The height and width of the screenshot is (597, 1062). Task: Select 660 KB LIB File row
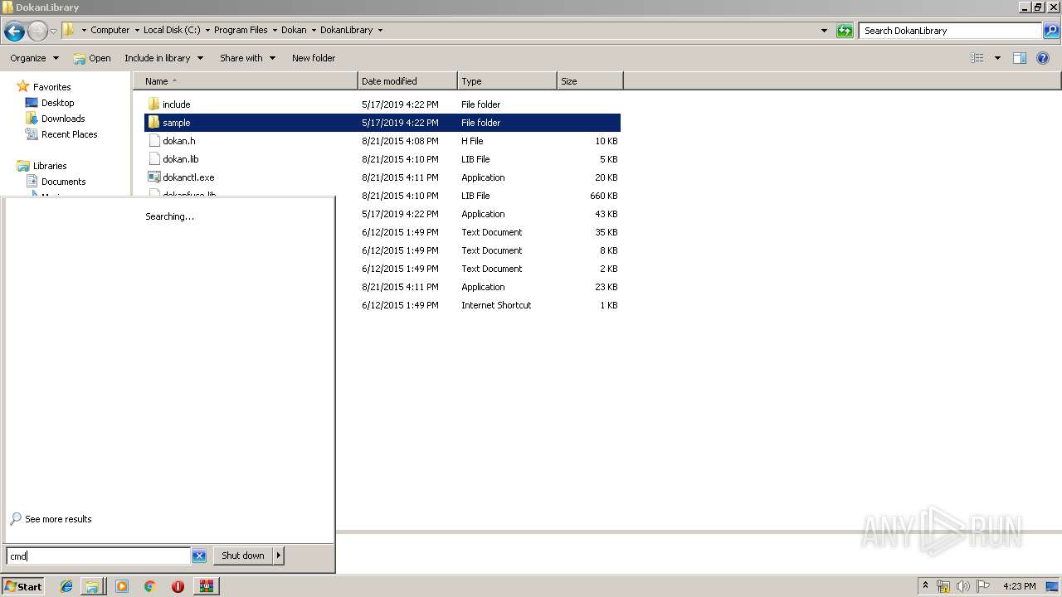pos(478,196)
